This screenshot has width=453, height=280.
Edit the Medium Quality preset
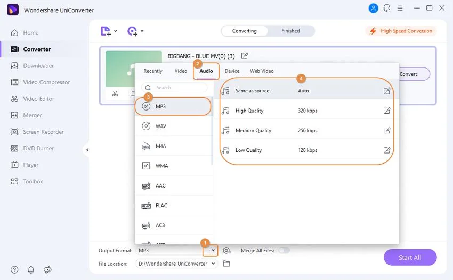pyautogui.click(x=386, y=131)
